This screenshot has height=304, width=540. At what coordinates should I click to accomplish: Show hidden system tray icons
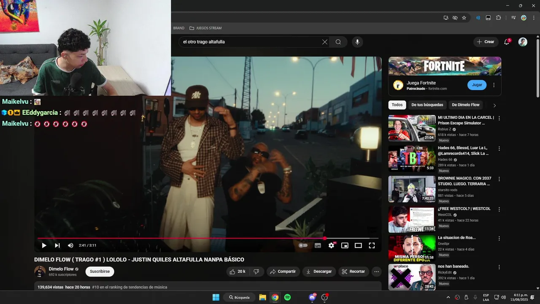click(448, 297)
